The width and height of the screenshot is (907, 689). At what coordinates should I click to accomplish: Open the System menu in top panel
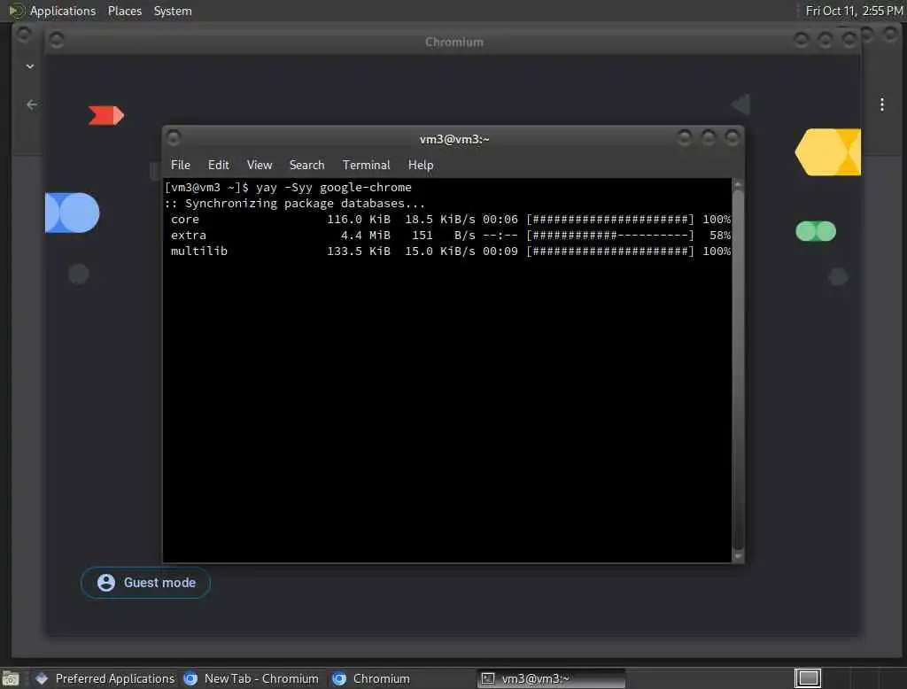tap(173, 11)
